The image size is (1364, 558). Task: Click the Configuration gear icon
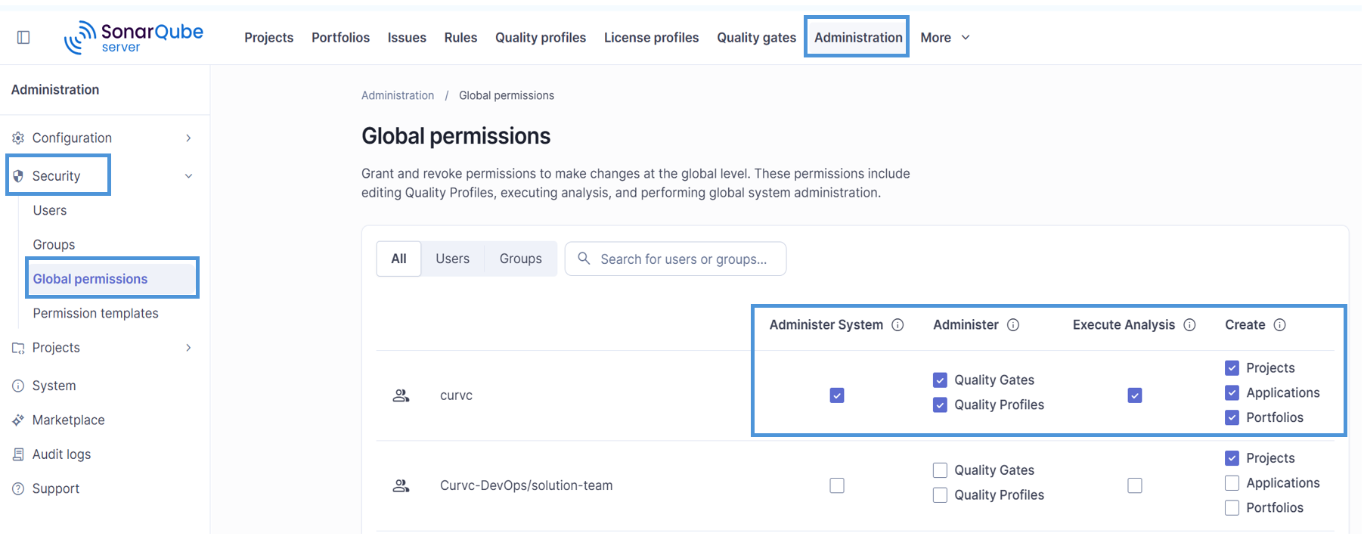click(x=18, y=138)
